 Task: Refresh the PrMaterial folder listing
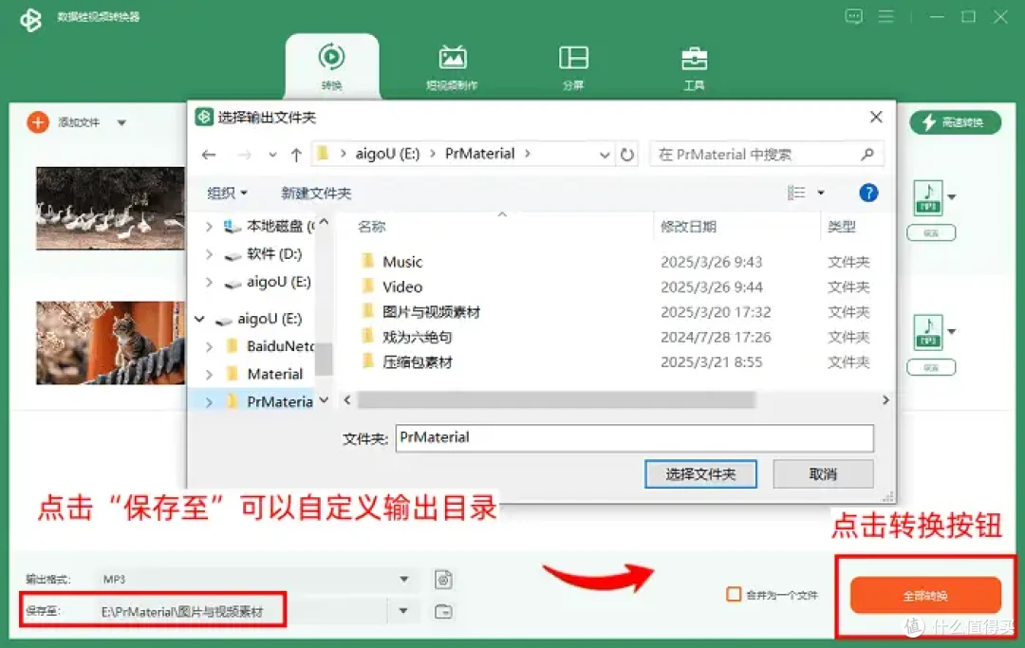click(x=627, y=155)
